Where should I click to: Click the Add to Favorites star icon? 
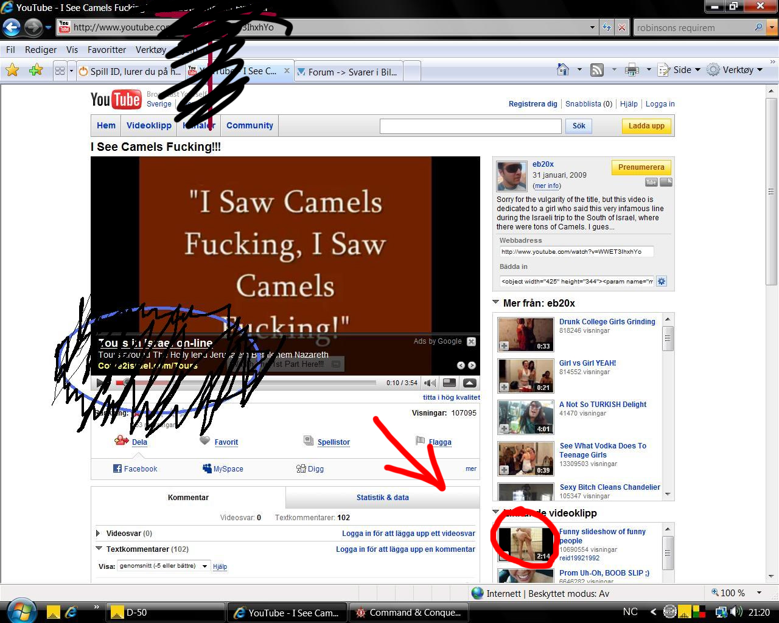(x=36, y=71)
